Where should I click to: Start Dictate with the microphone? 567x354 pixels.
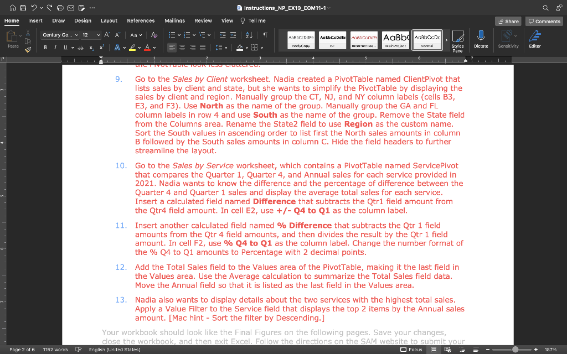pos(481,39)
